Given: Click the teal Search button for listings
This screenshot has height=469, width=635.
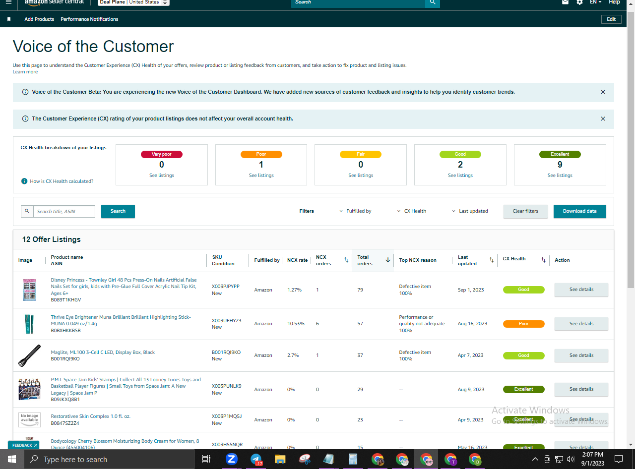Looking at the screenshot, I should [x=118, y=211].
